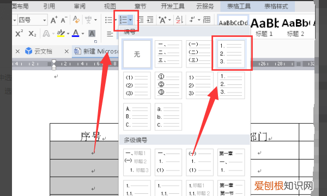Click the clear formatting eraser icon
Viewport: 327px width, 196px height.
pos(76,20)
